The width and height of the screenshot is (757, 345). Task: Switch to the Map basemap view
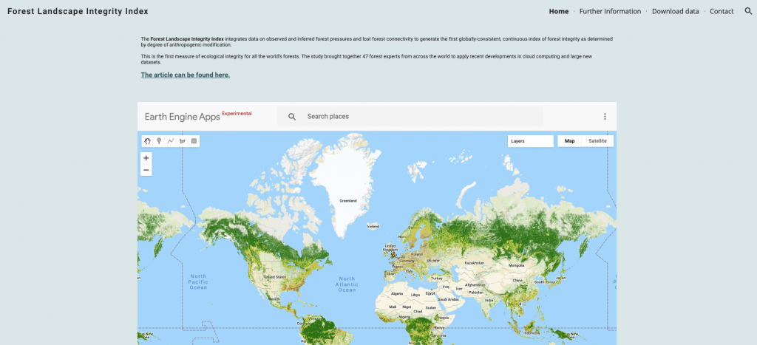(569, 140)
